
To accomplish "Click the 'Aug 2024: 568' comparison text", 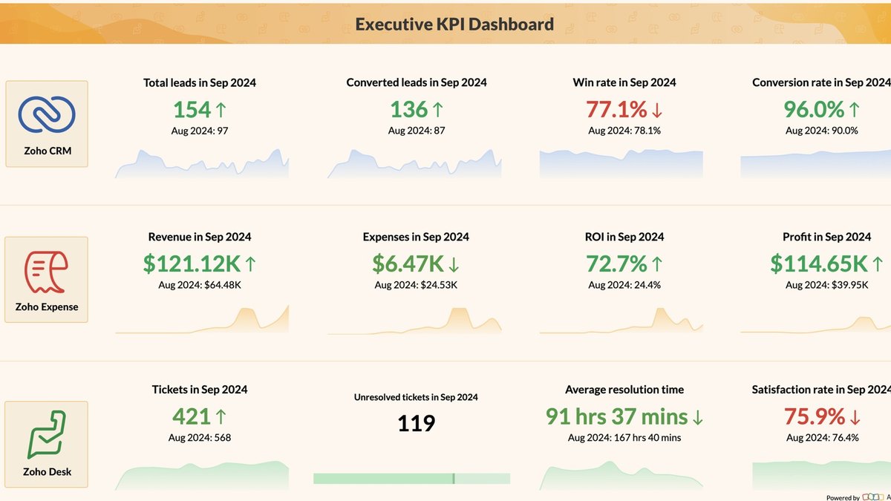I will coord(200,437).
